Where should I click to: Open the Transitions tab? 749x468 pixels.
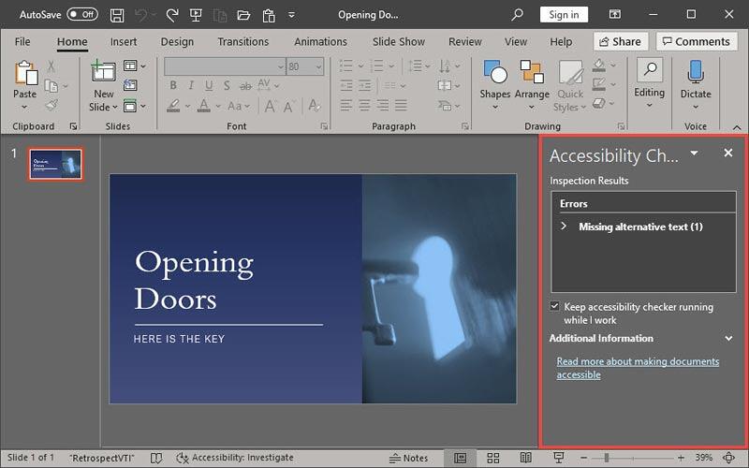click(243, 42)
